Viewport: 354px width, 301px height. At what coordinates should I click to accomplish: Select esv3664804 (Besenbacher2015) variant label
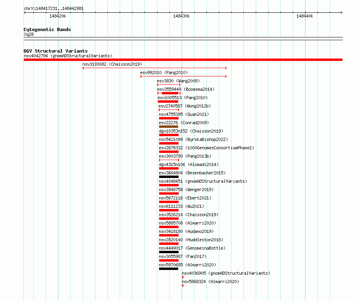tap(192, 173)
